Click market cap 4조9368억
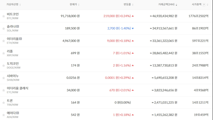Image resolution: width=213 pixels, height=120 pixels. point(201,90)
